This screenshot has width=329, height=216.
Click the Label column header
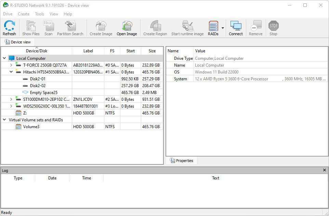point(88,51)
